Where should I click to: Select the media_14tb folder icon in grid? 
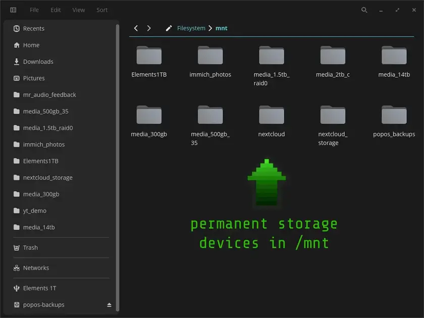click(394, 55)
